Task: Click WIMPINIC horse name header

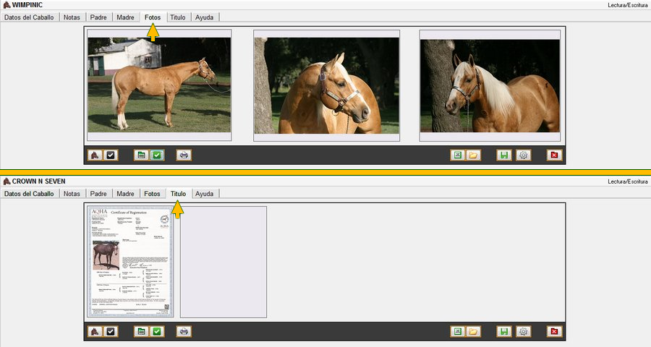Action: (27, 5)
